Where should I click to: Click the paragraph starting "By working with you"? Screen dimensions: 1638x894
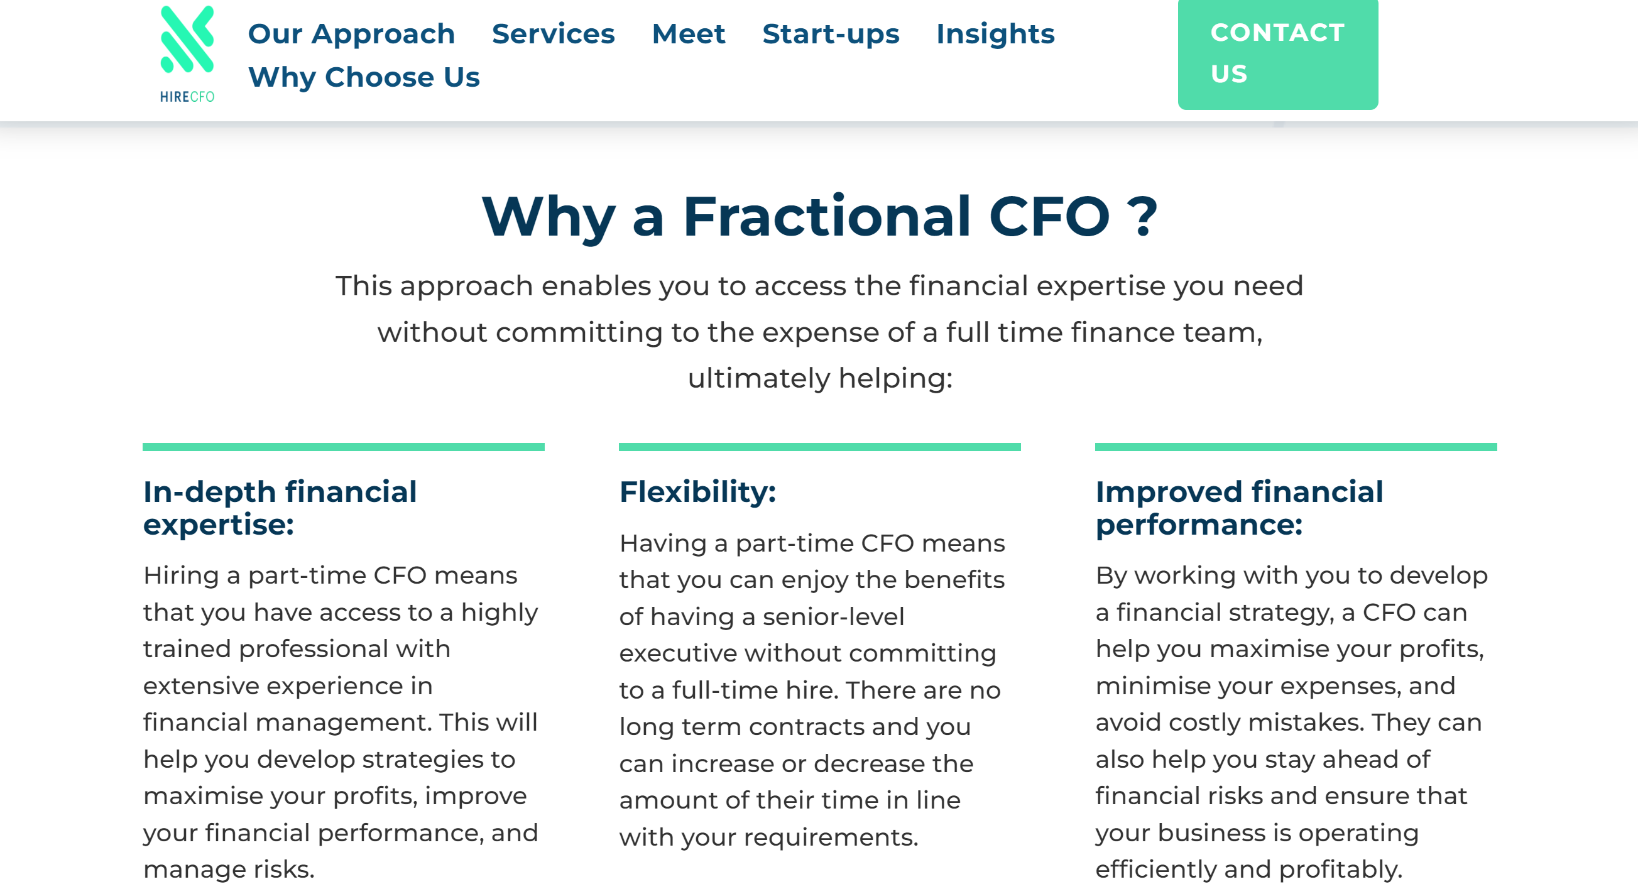pos(1291,722)
